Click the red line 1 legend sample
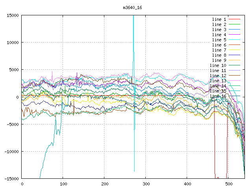252x189 pixels. [234, 19]
